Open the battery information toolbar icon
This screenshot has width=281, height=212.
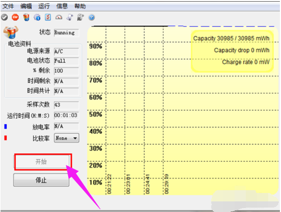26,17
